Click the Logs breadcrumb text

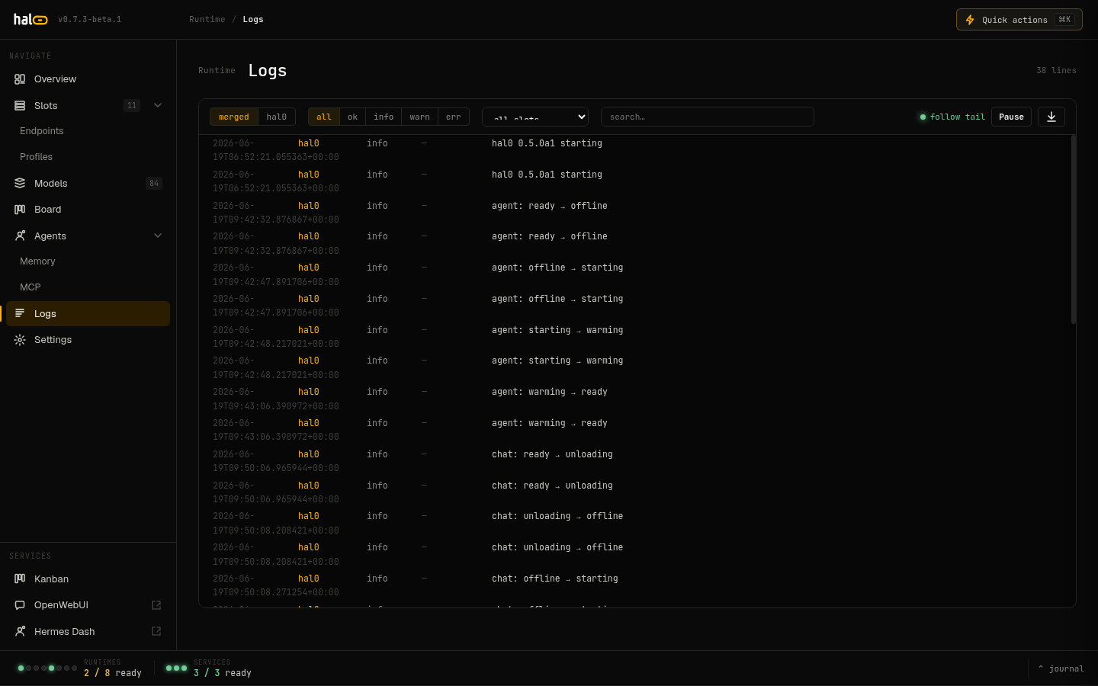253,19
